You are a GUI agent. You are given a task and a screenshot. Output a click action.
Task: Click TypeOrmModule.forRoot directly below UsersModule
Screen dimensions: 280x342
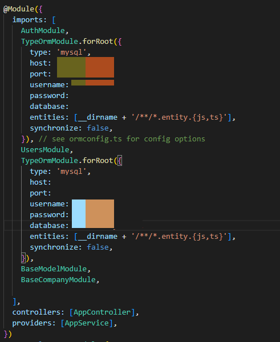pyautogui.click(x=67, y=161)
